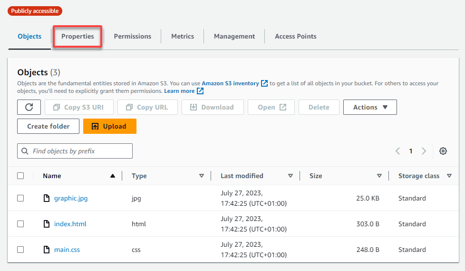Image resolution: width=465 pixels, height=271 pixels.
Task: Sort by Last modified column arrow
Action: [x=291, y=176]
